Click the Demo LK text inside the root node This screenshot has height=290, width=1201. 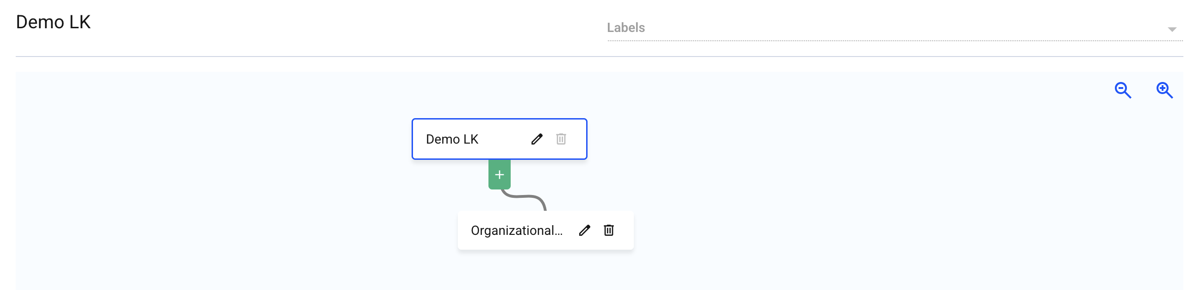coord(452,139)
